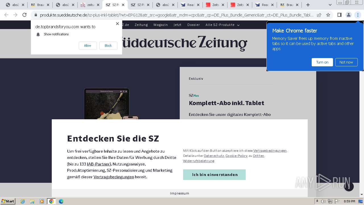Open File Explorer from taskbar

(x=32, y=201)
